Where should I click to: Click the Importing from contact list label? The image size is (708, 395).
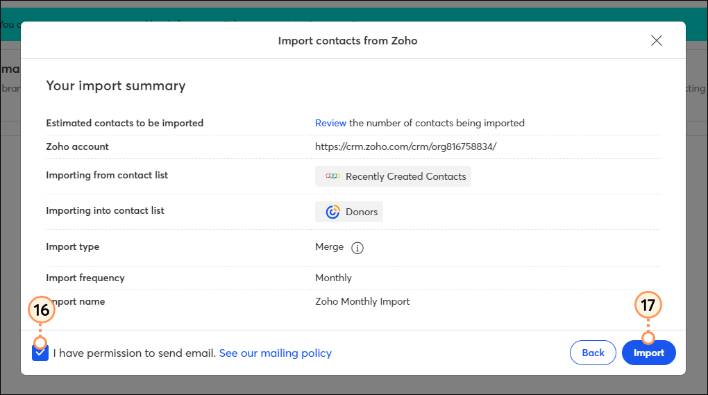[107, 175]
